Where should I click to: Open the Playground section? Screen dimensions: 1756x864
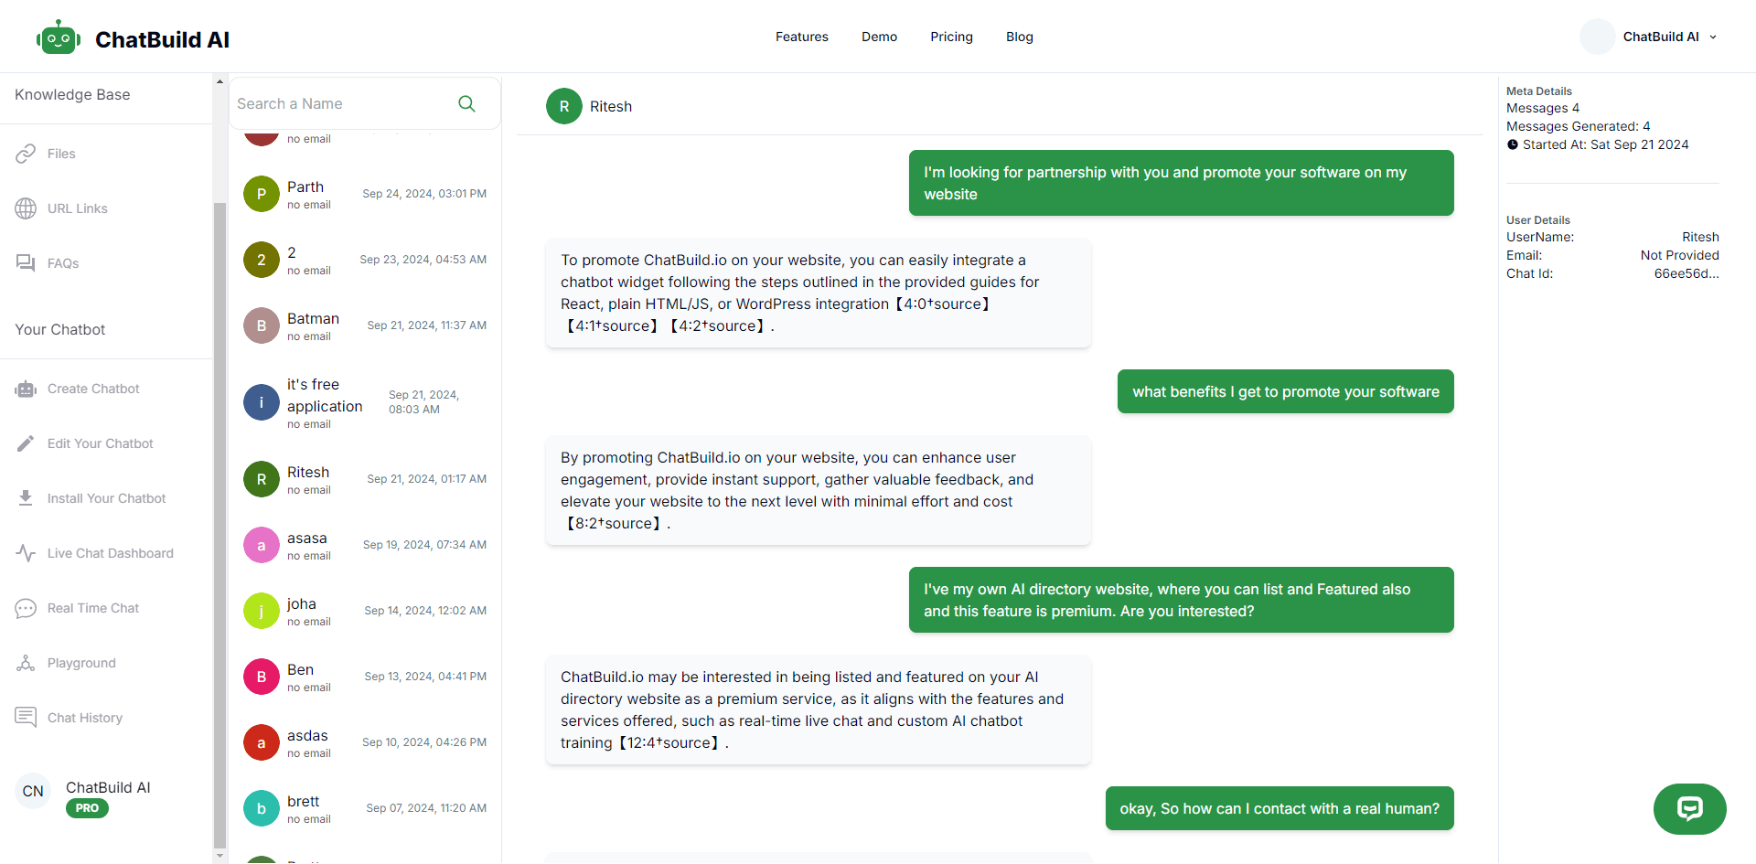click(27, 663)
